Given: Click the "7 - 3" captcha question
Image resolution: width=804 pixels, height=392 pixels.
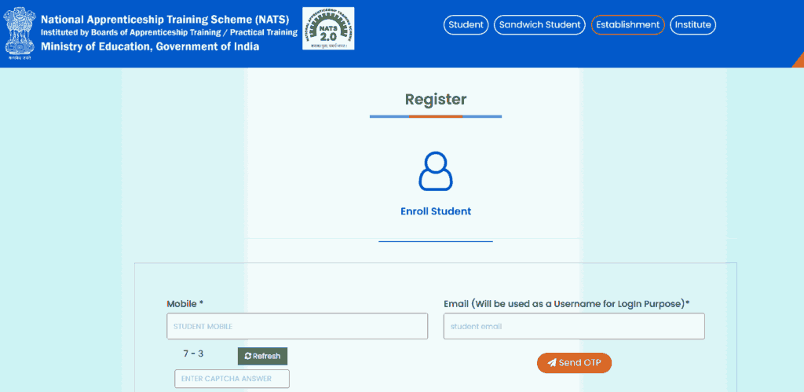Looking at the screenshot, I should pos(193,354).
